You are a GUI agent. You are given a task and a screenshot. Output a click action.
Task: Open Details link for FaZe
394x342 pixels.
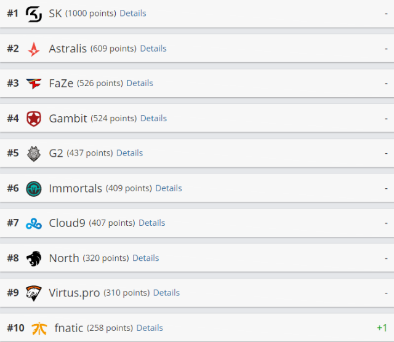pyautogui.click(x=140, y=83)
